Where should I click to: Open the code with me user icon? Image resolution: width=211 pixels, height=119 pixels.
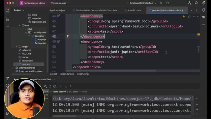[190, 3]
